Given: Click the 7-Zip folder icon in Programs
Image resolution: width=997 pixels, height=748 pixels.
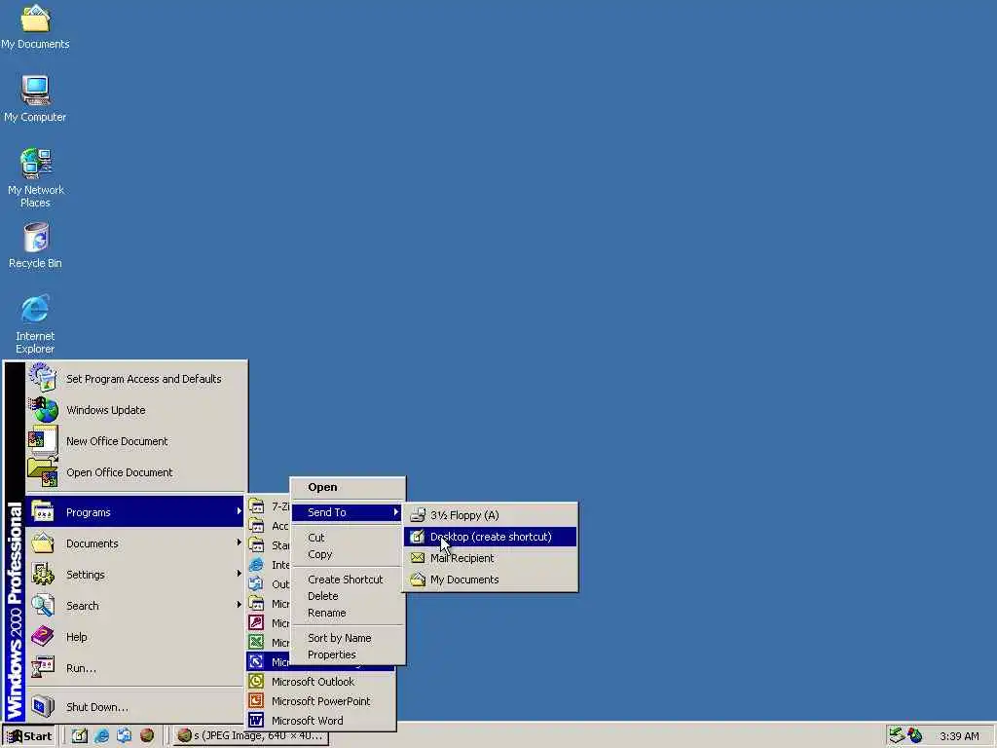Looking at the screenshot, I should click(256, 506).
